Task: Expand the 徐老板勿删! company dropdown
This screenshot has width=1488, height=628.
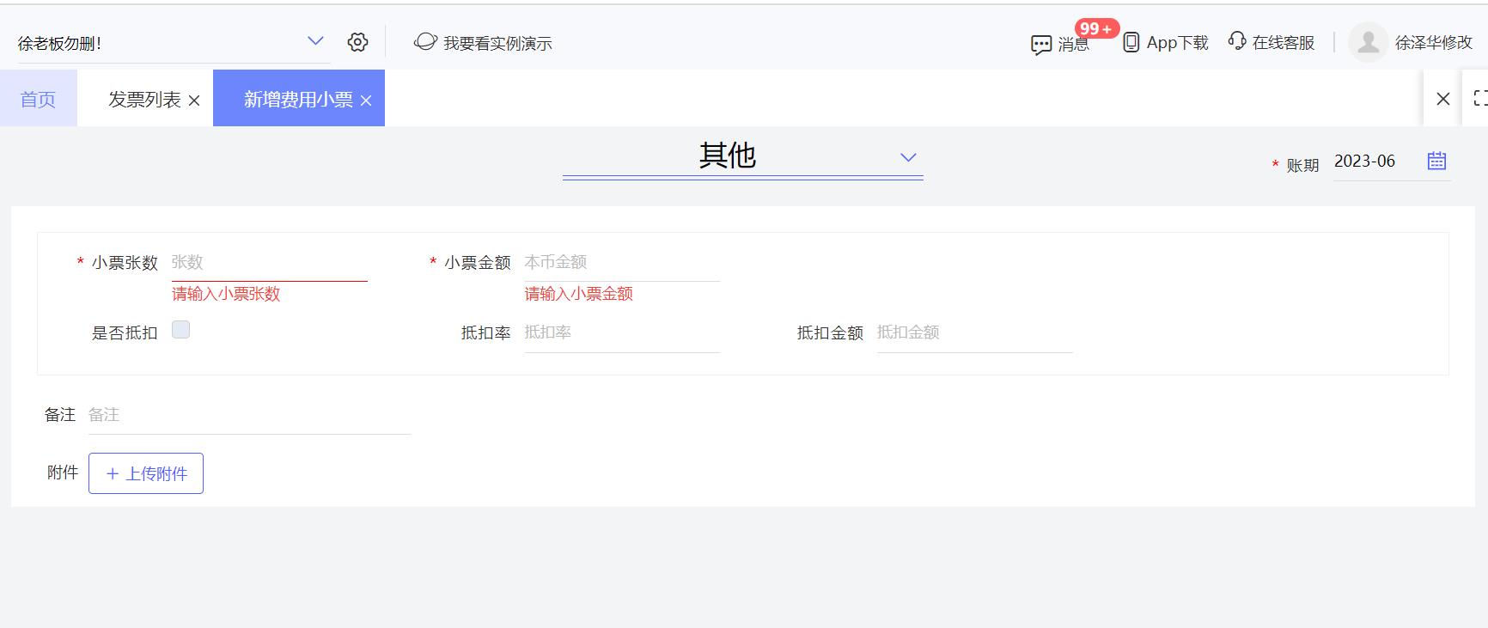Action: pyautogui.click(x=173, y=43)
